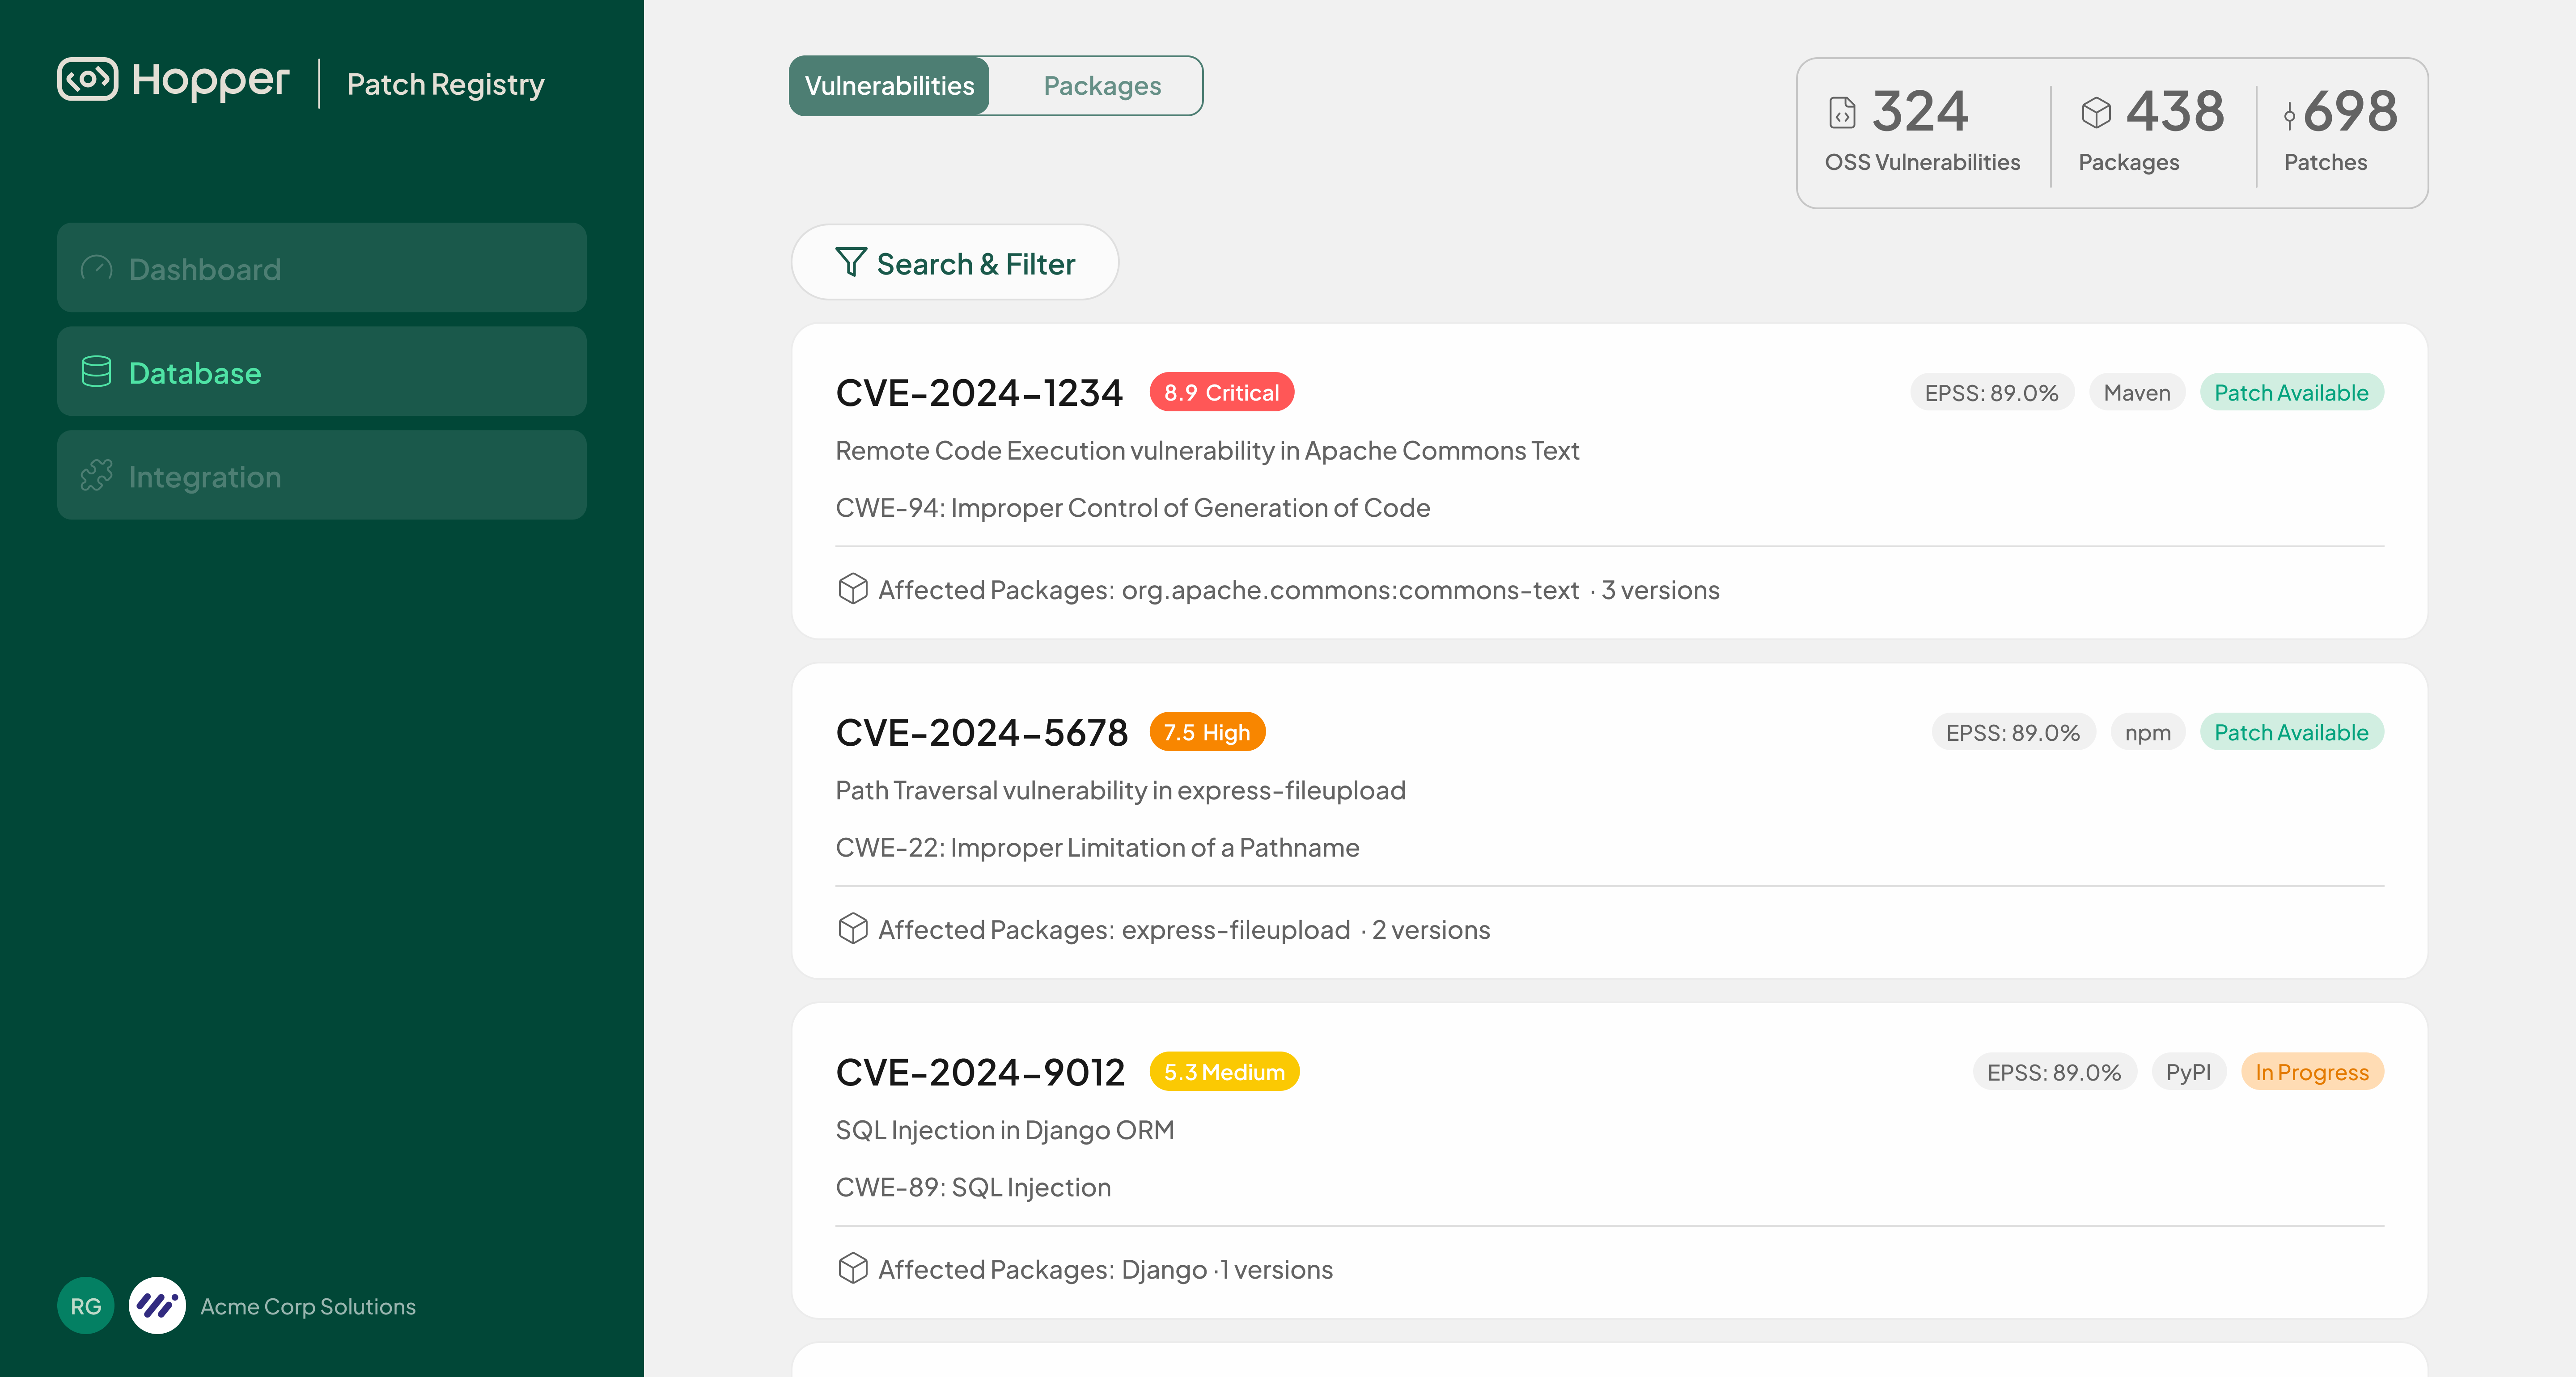2576x1377 pixels.
Task: Expand the Search & Filter panel
Action: click(955, 263)
